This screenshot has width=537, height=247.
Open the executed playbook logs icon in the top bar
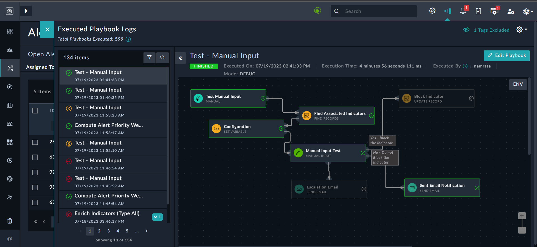447,11
